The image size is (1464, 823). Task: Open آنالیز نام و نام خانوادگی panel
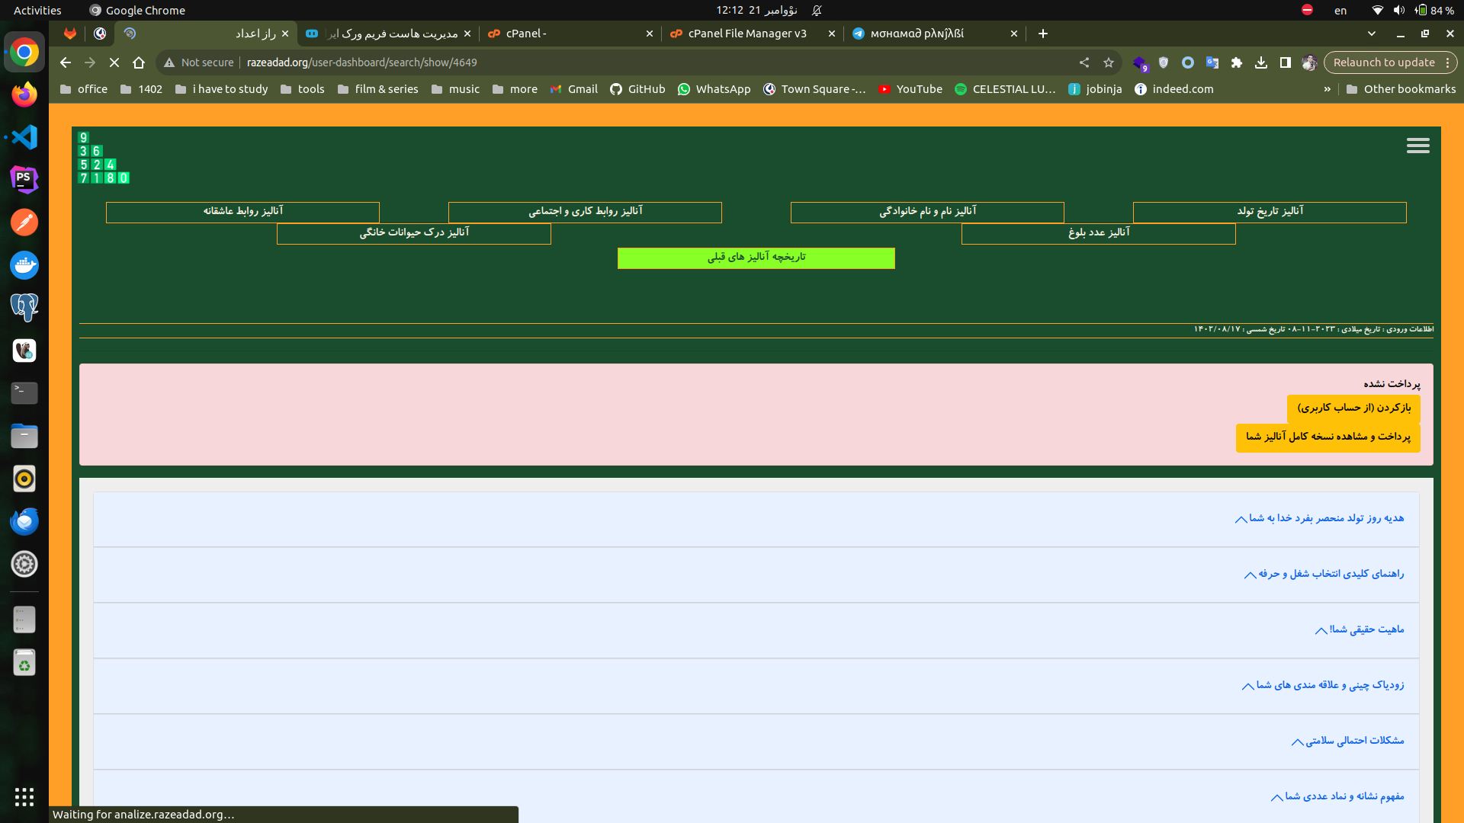coord(927,211)
